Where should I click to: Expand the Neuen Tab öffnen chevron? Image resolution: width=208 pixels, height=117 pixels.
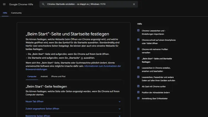point(120,101)
